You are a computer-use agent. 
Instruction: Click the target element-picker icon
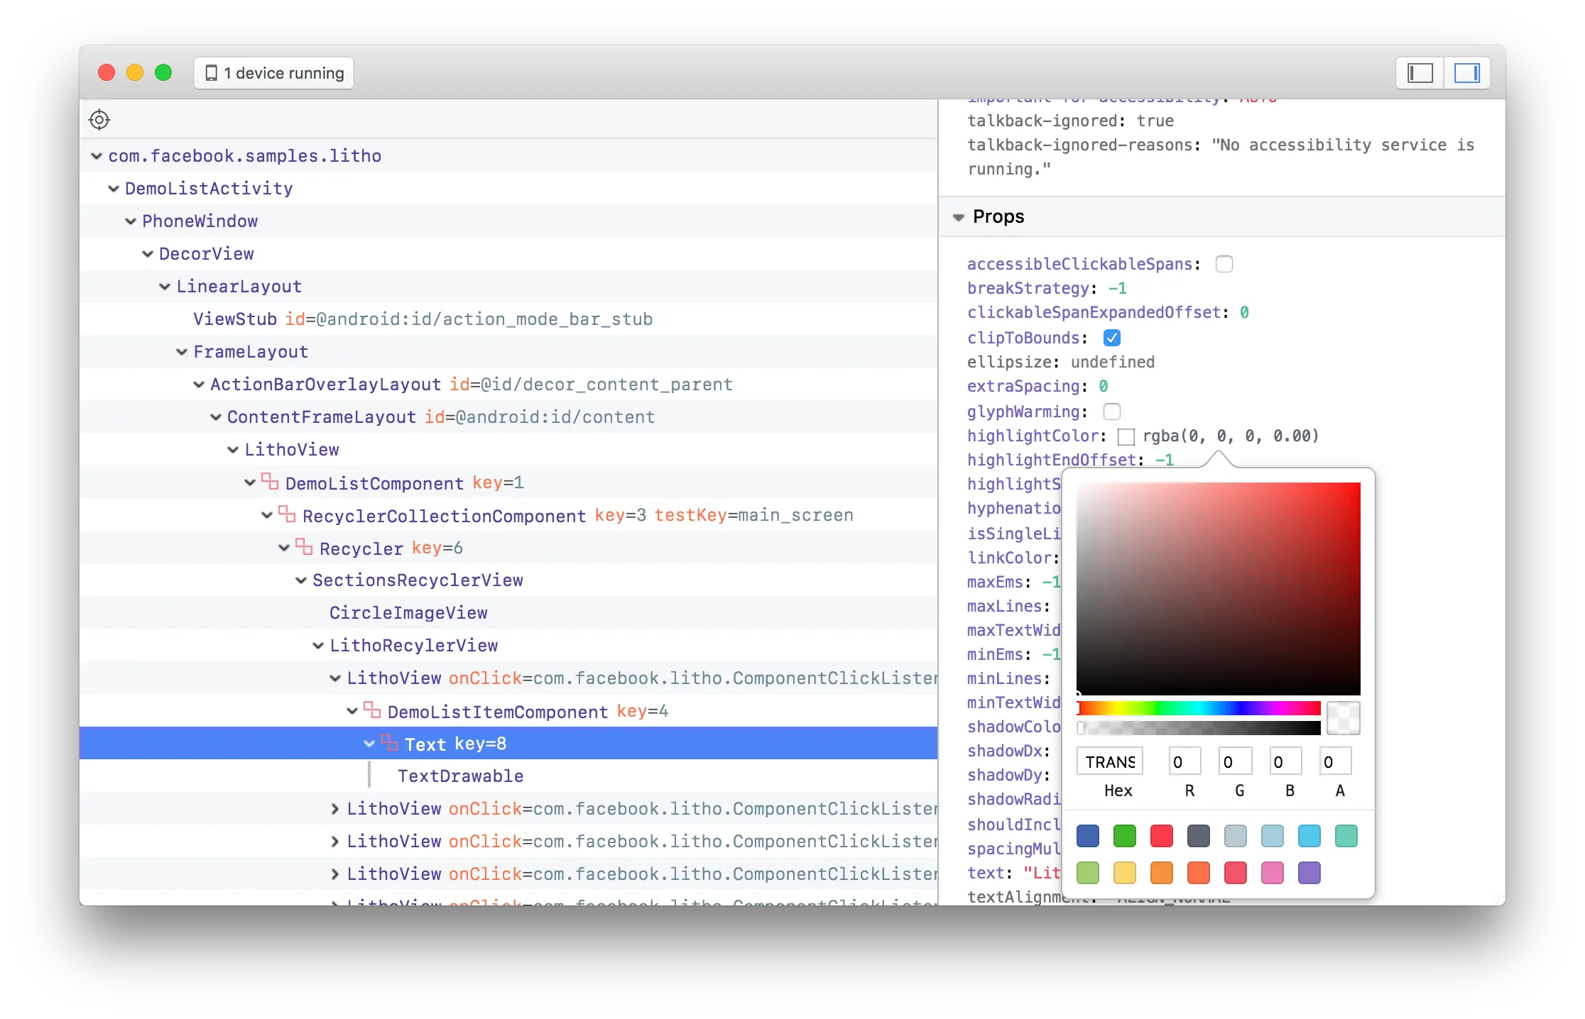coord(99,120)
